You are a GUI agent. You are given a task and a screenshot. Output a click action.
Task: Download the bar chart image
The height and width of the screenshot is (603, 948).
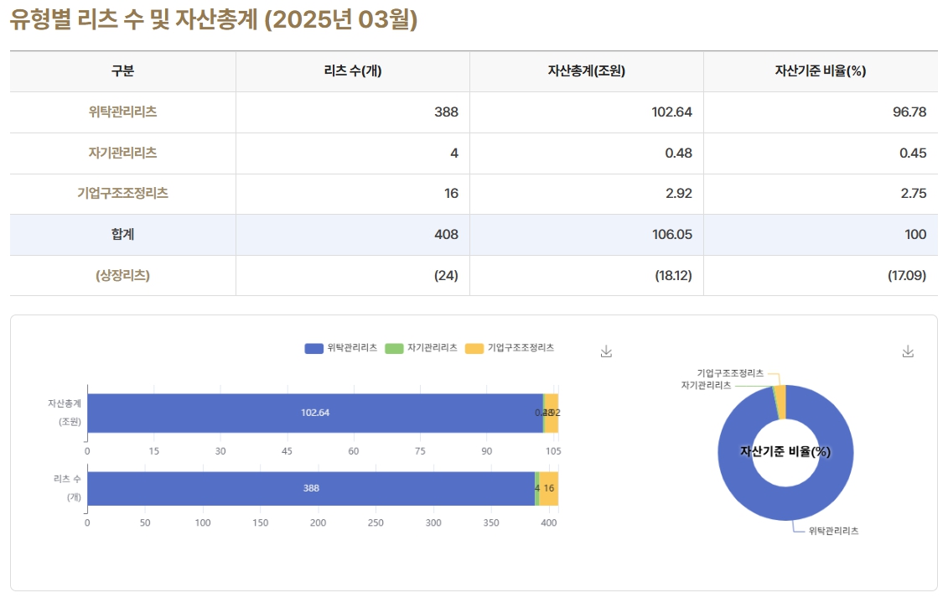pos(606,351)
